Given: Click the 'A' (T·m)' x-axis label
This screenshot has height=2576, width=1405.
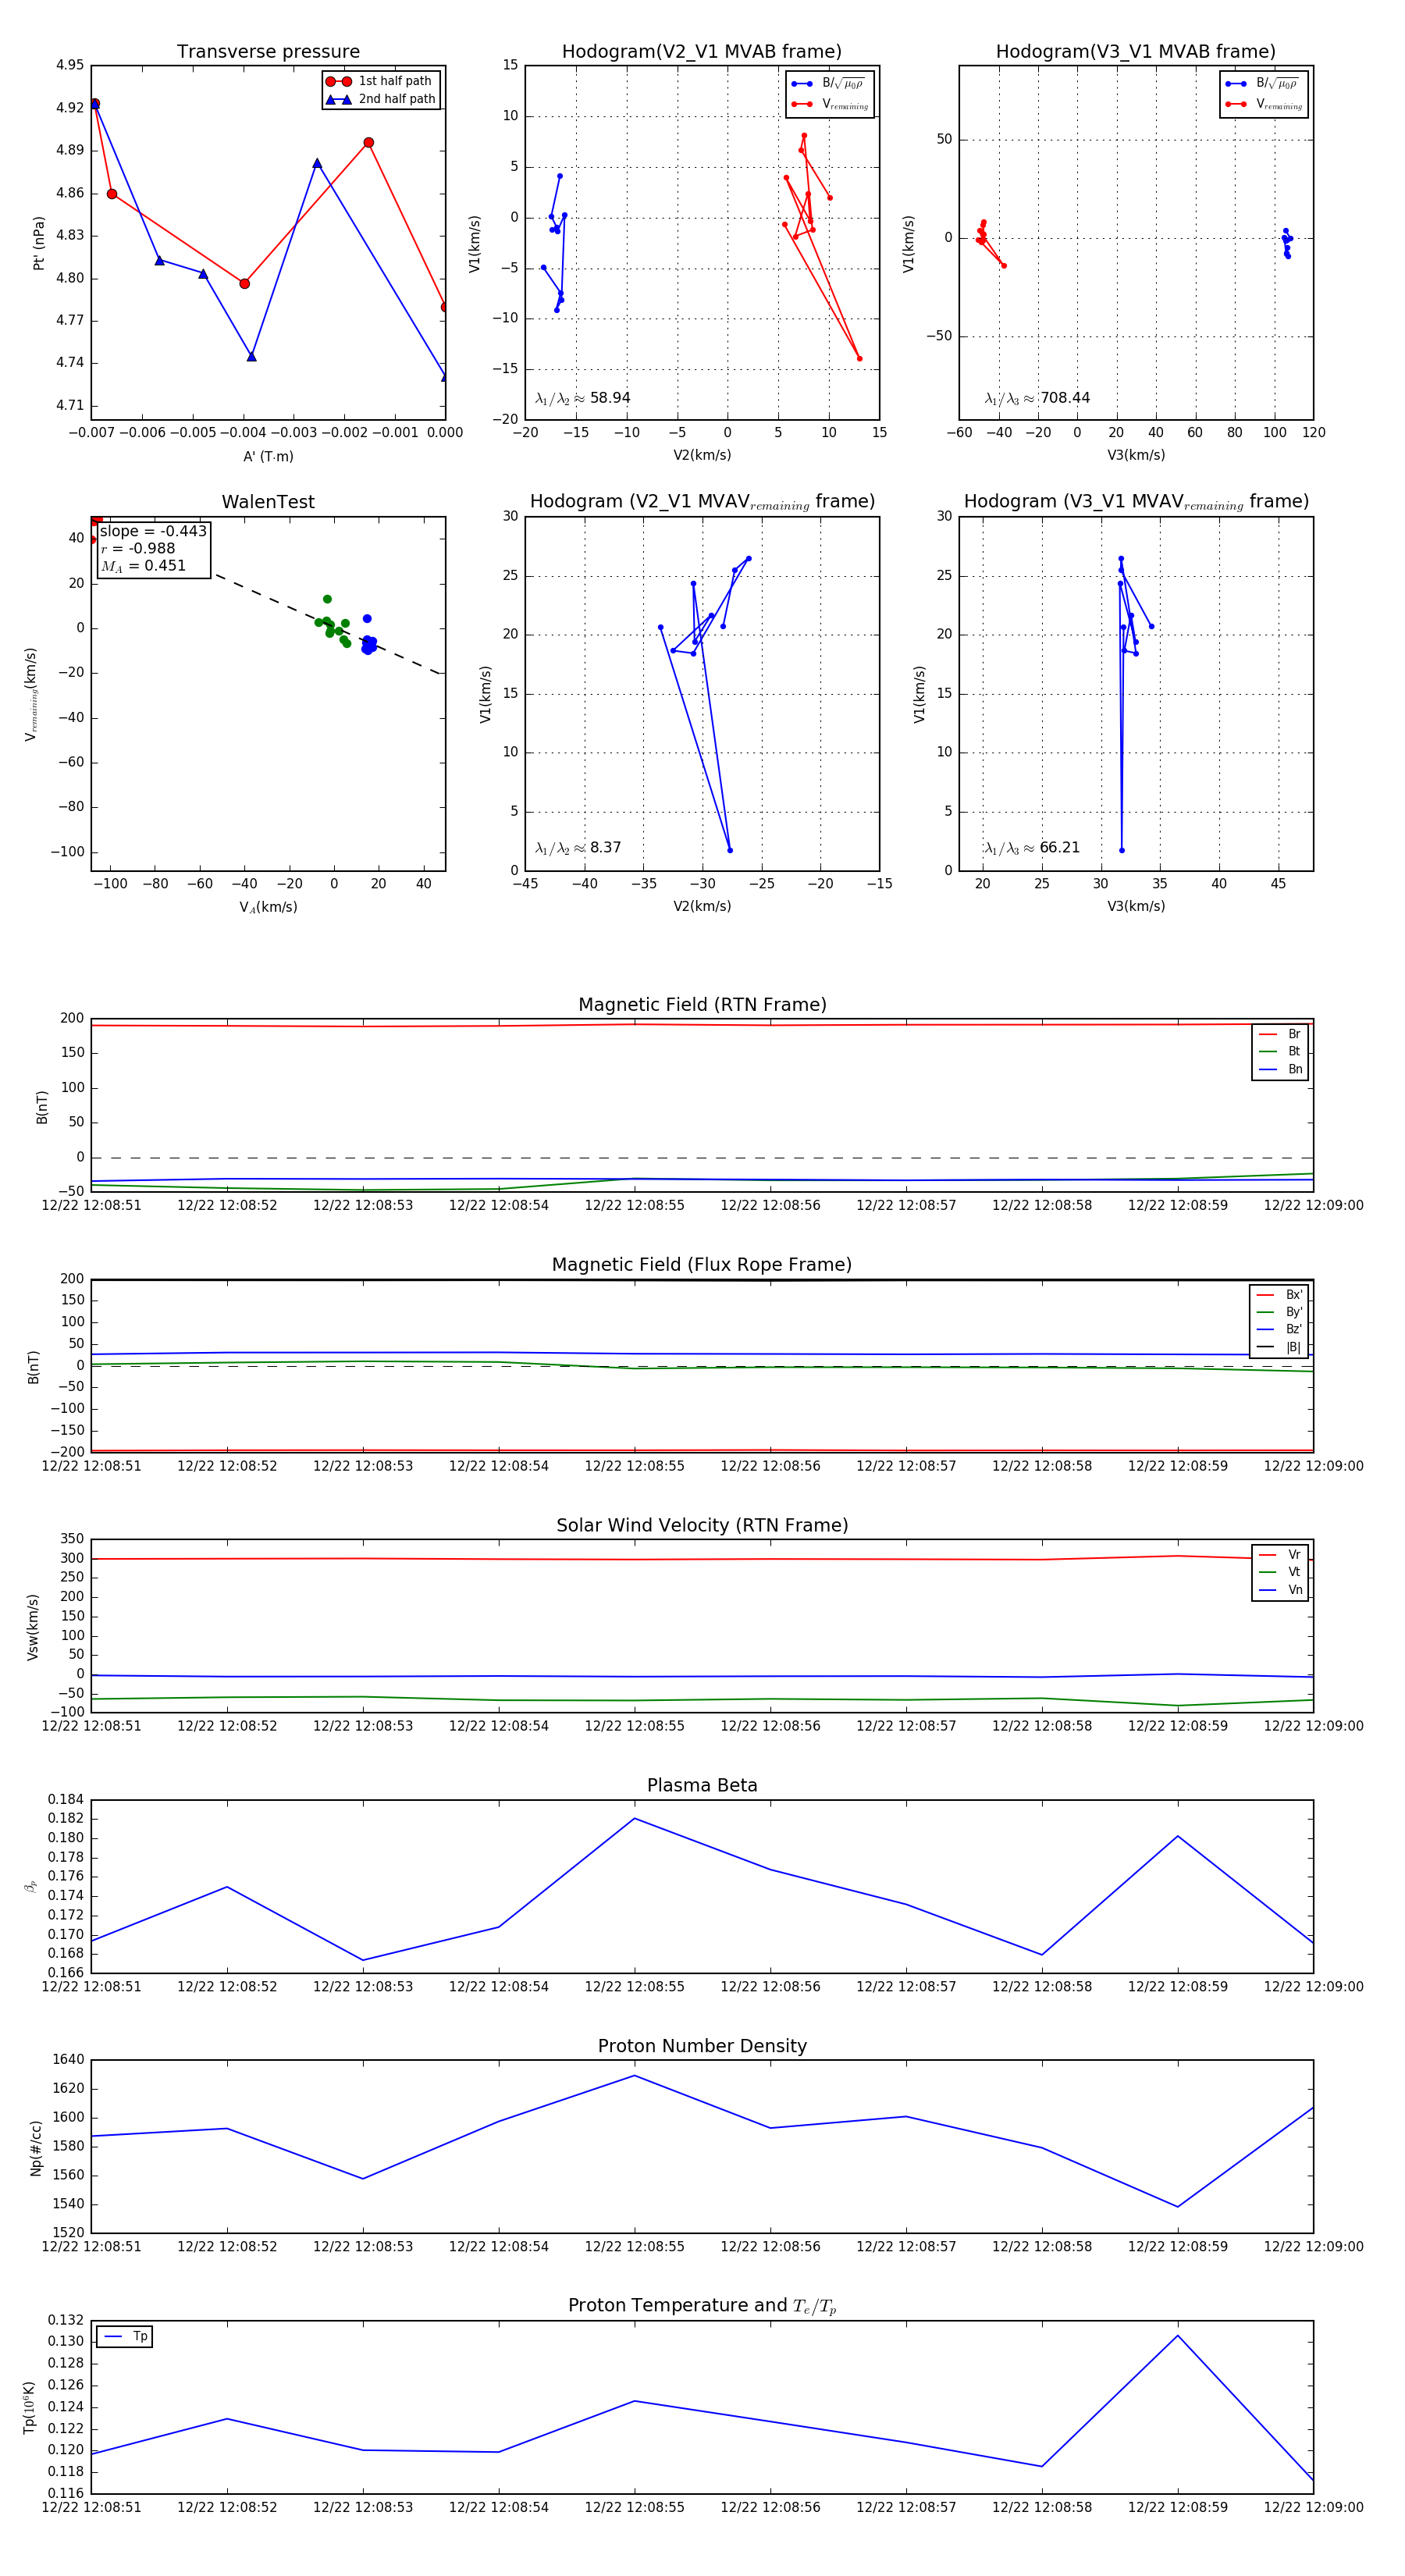Looking at the screenshot, I should click(x=268, y=456).
